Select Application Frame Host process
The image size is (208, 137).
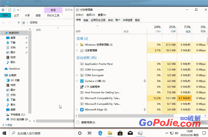pos(141,64)
